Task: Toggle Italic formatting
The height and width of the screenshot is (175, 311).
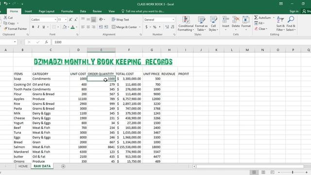Action: point(38,27)
